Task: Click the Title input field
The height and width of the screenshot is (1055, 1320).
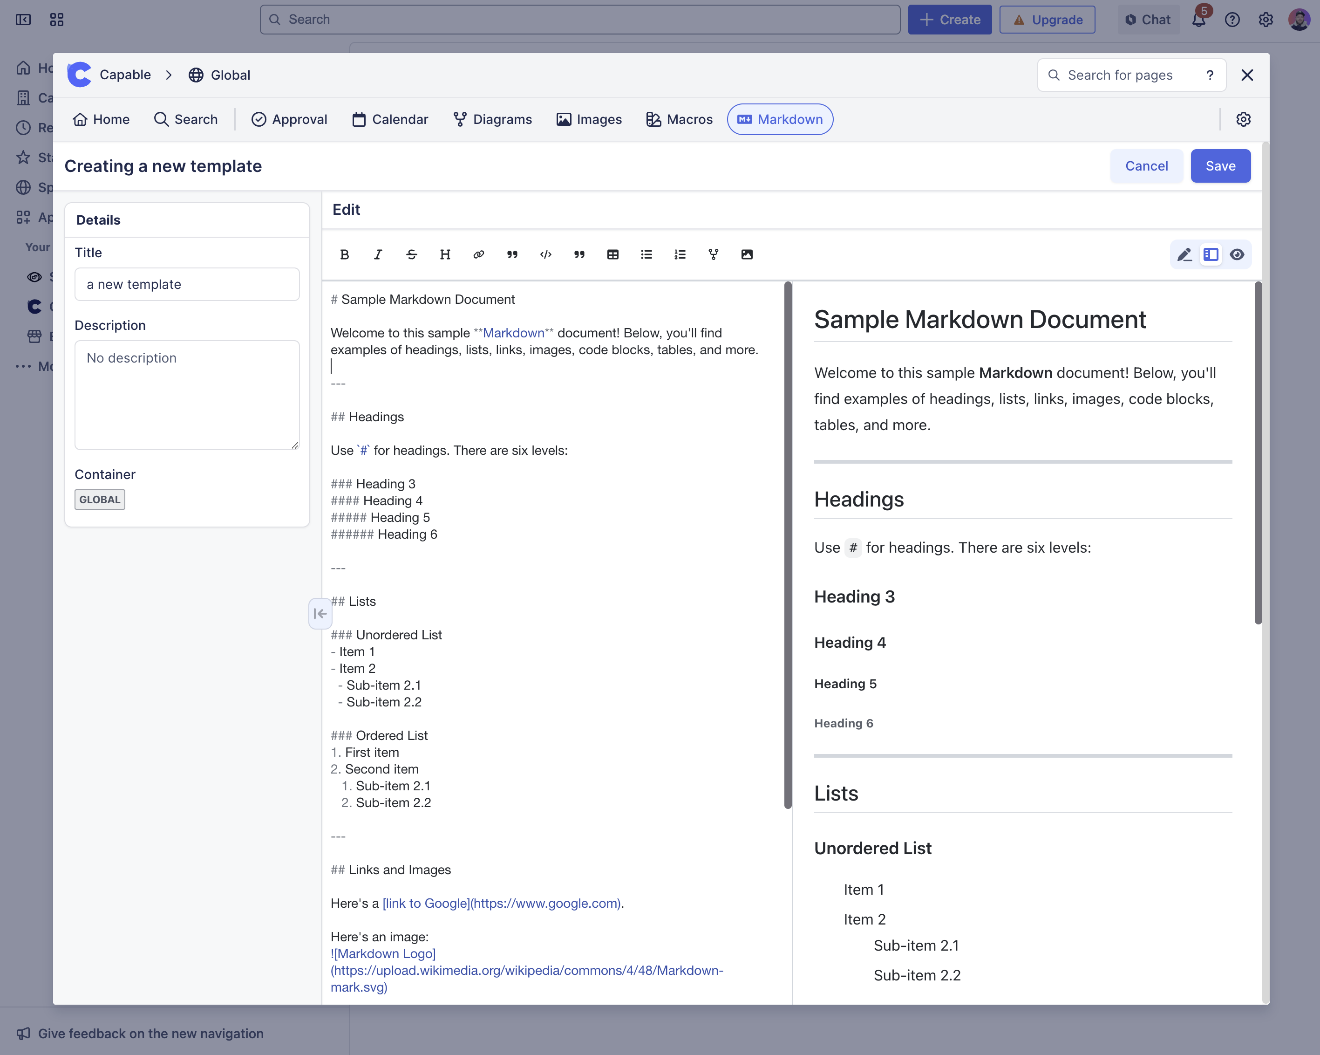Action: [x=187, y=284]
